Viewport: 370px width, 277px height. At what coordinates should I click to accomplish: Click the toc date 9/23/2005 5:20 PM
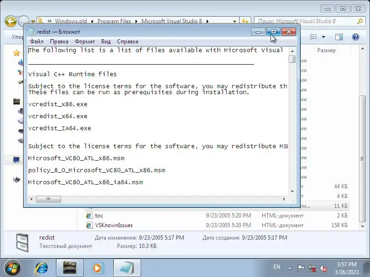tap(228, 215)
